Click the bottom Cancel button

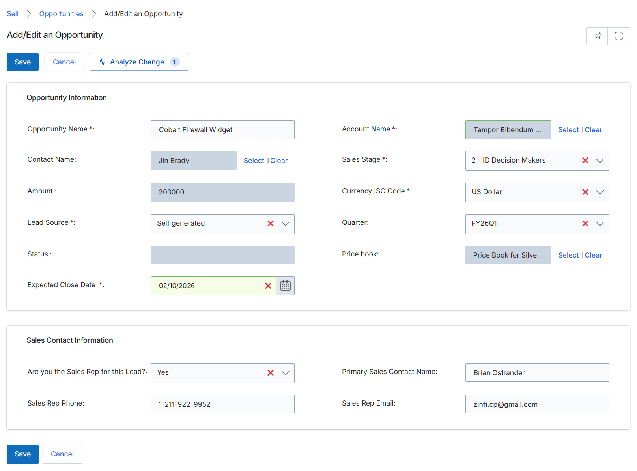point(62,454)
